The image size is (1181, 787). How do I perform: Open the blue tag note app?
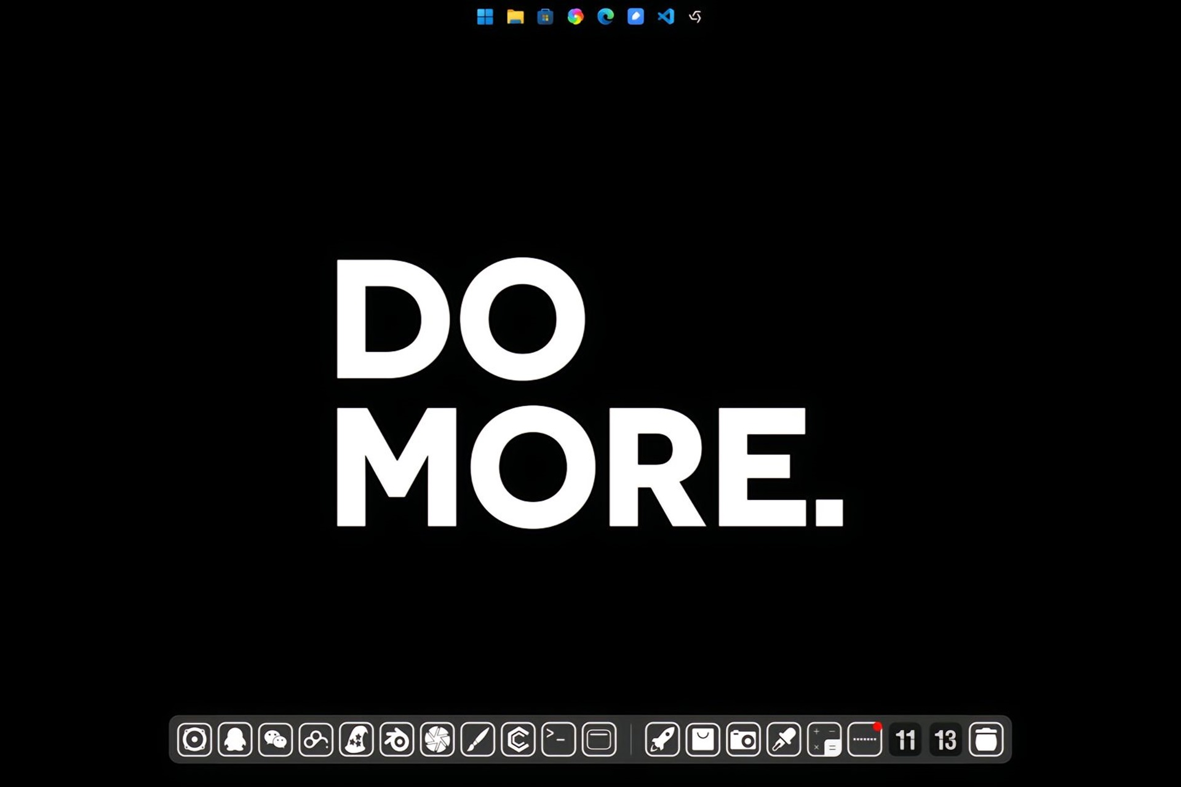point(635,17)
